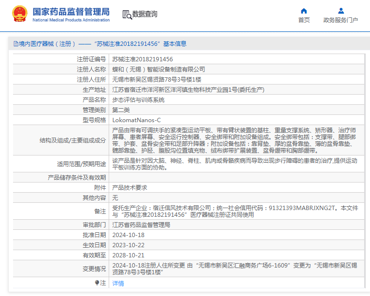Image resolution: width=370 pixels, height=296 pixels.
Task: Click the 备注 text with 宿迁信风技术有限公司
Action: (235, 211)
